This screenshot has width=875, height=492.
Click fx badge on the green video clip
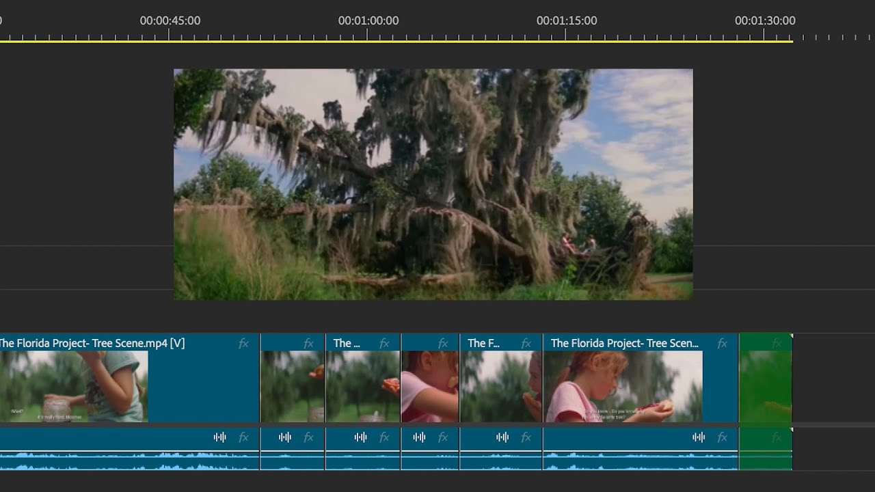point(776,344)
